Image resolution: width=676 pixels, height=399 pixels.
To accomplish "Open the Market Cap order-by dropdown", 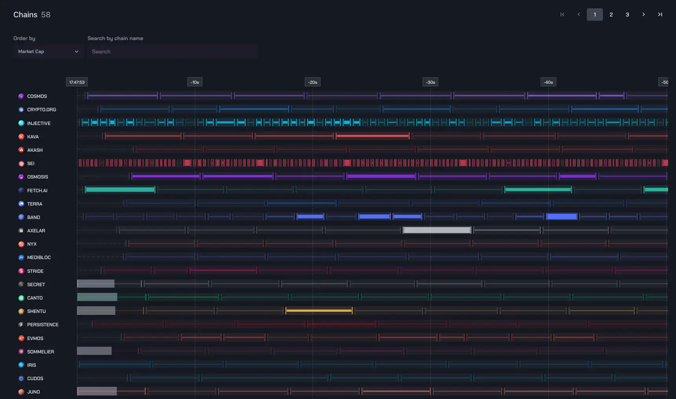I will [48, 51].
